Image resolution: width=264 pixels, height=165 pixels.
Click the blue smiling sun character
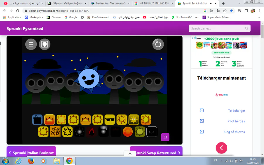click(89, 79)
